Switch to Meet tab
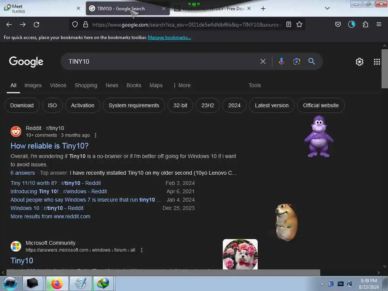388x291 pixels. [42, 8]
